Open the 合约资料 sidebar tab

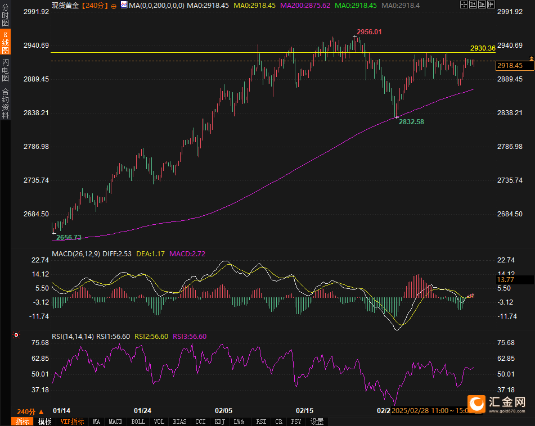point(5,103)
